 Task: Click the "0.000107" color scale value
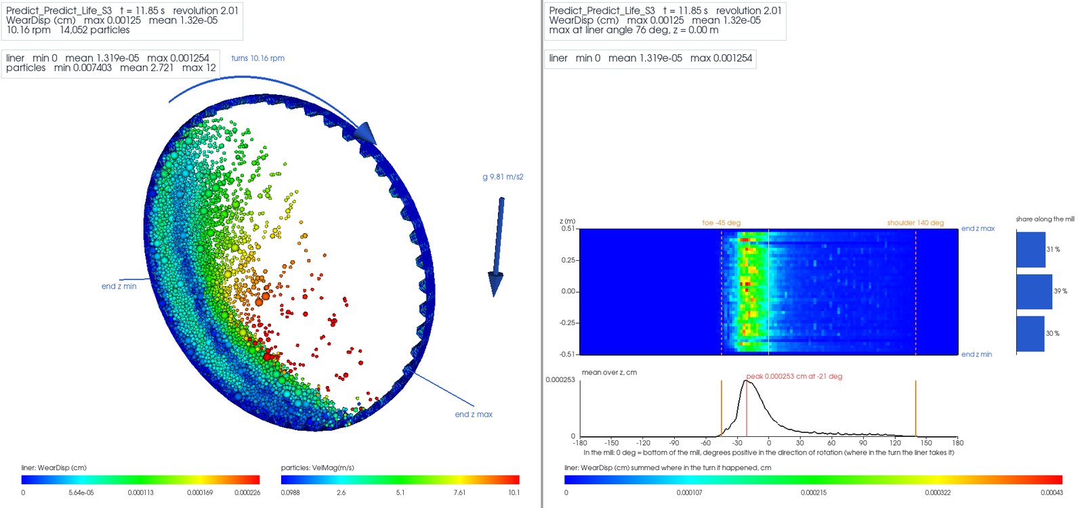click(689, 492)
